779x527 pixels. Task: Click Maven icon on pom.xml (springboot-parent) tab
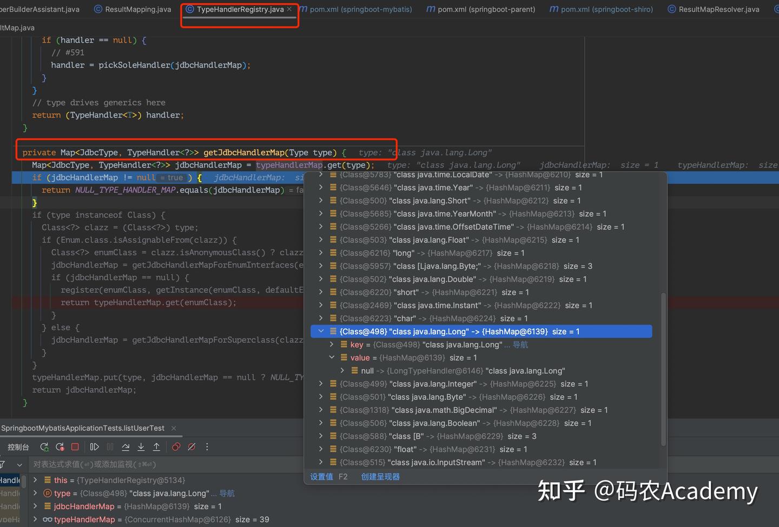point(431,9)
